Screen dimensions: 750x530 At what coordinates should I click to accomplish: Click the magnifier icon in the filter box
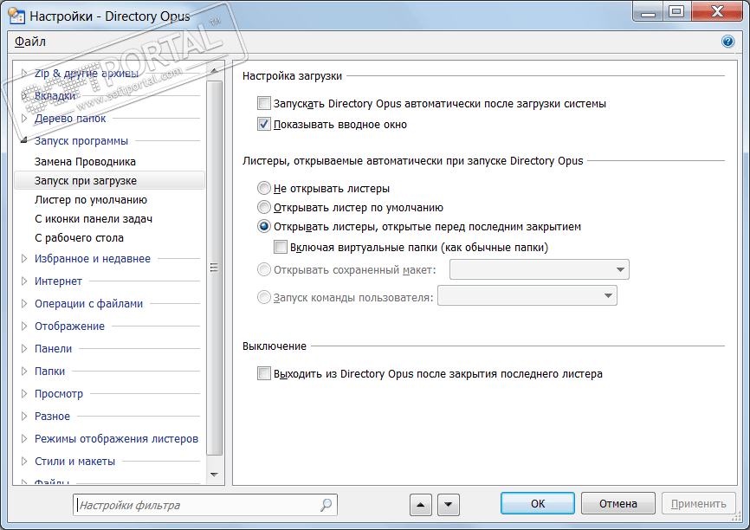click(x=327, y=505)
